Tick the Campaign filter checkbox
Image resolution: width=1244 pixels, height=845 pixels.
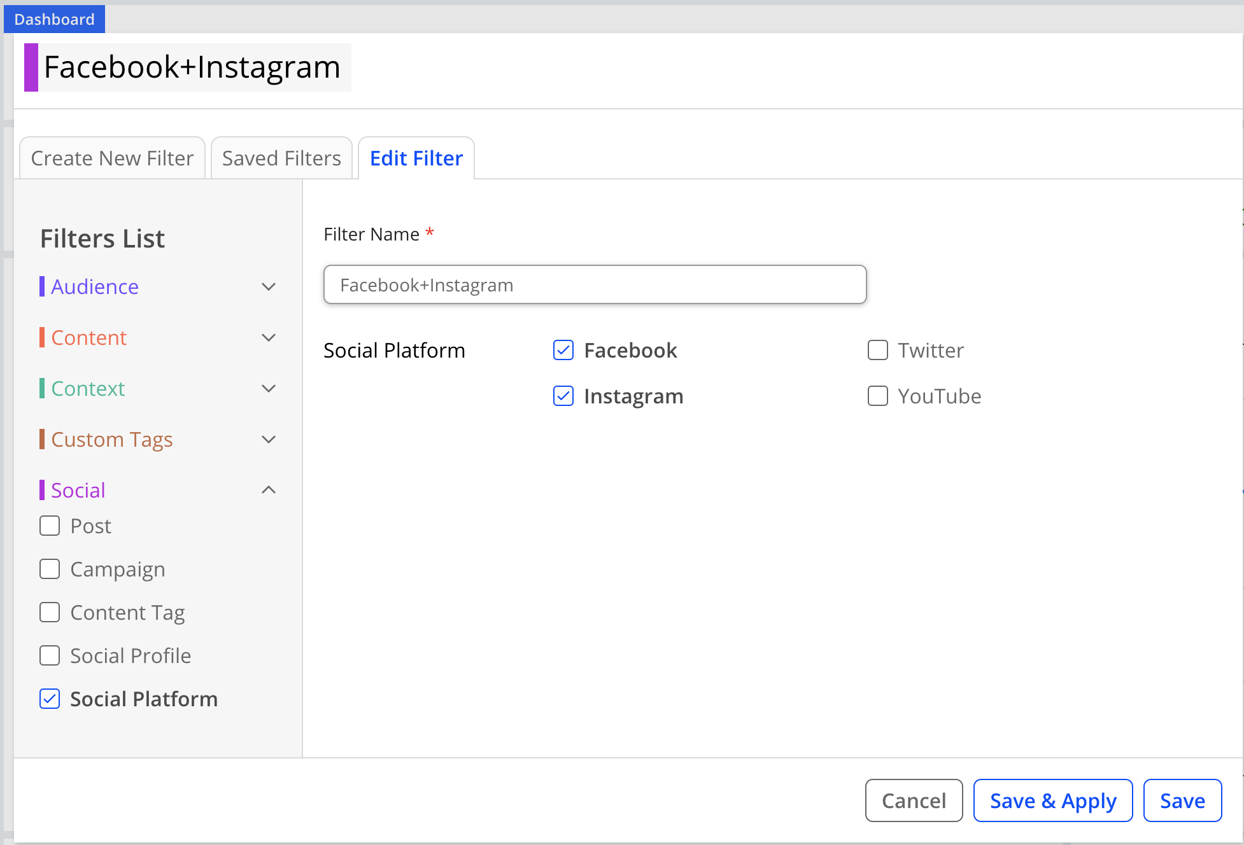tap(50, 569)
